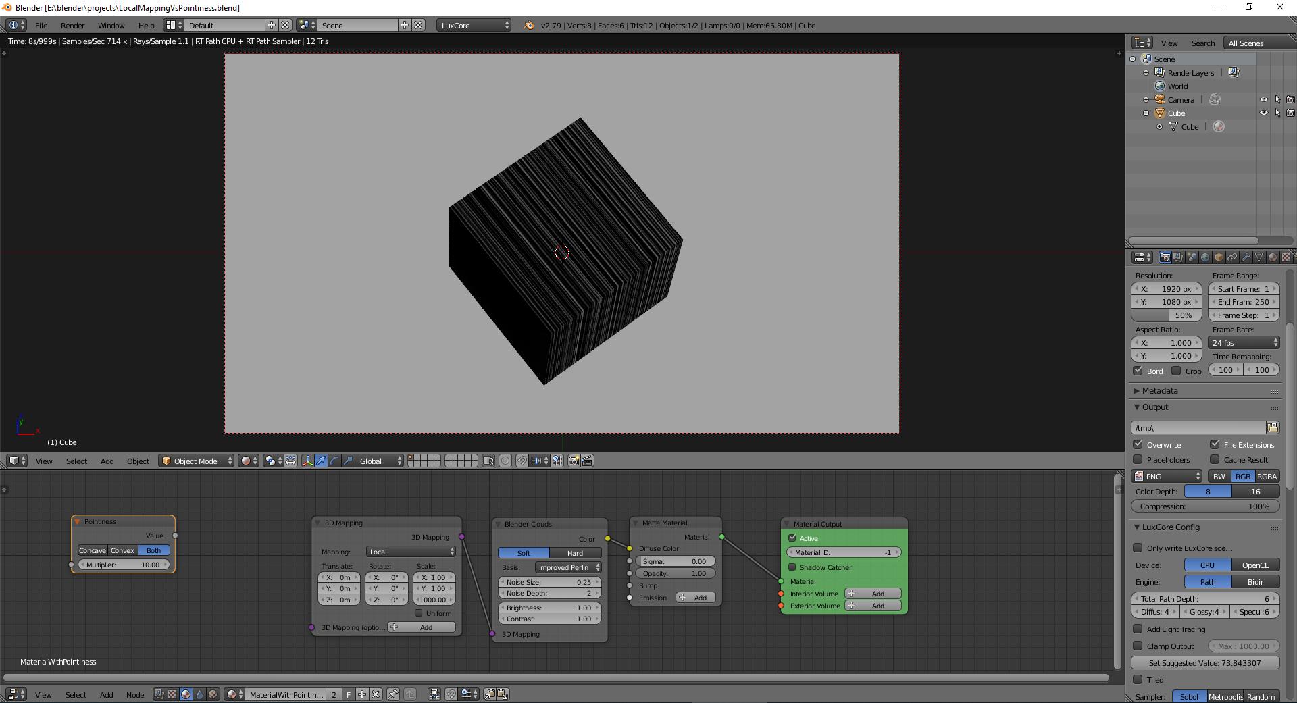Switch node editor to texture nodes (checker icon)
The image size is (1297, 703).
point(173,694)
